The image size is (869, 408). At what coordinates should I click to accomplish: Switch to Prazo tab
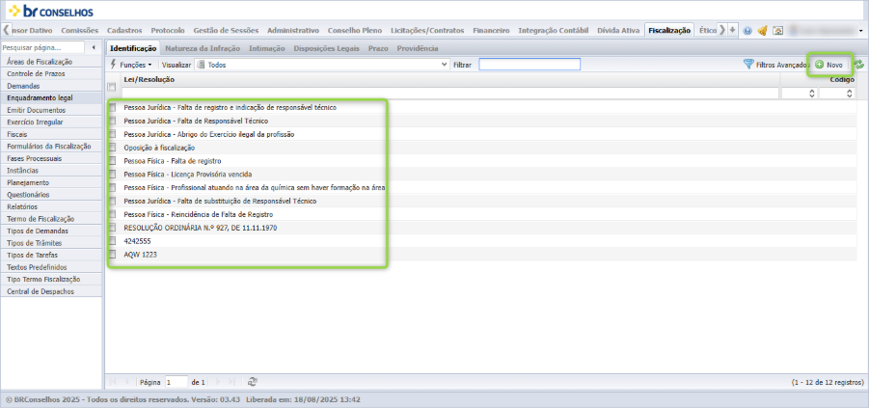coord(378,49)
